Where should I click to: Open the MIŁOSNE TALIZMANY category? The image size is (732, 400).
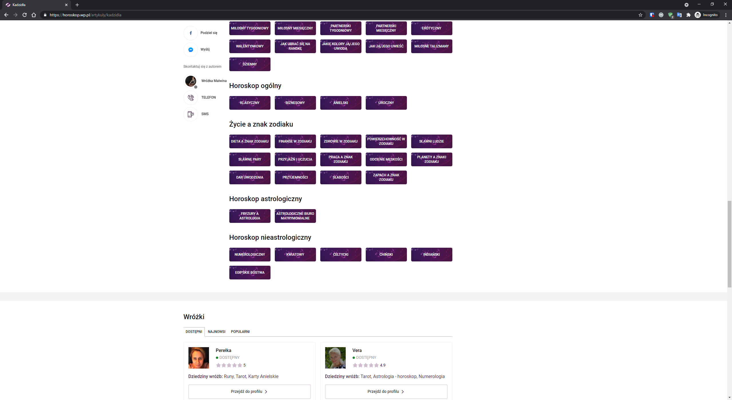click(x=431, y=46)
